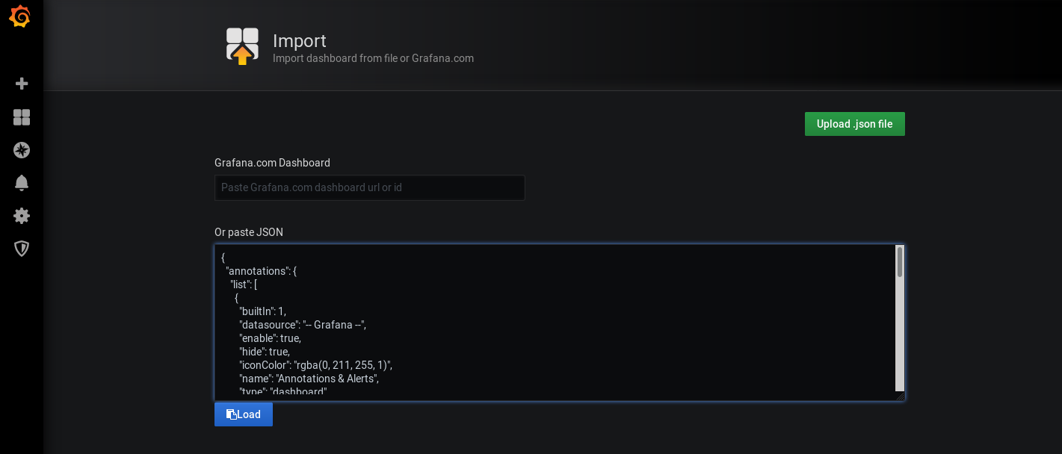Click inside the paste JSON text area
This screenshot has height=454, width=1062.
555,323
